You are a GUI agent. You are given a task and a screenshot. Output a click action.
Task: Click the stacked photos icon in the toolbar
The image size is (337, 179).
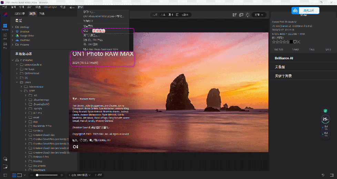coord(241,15)
